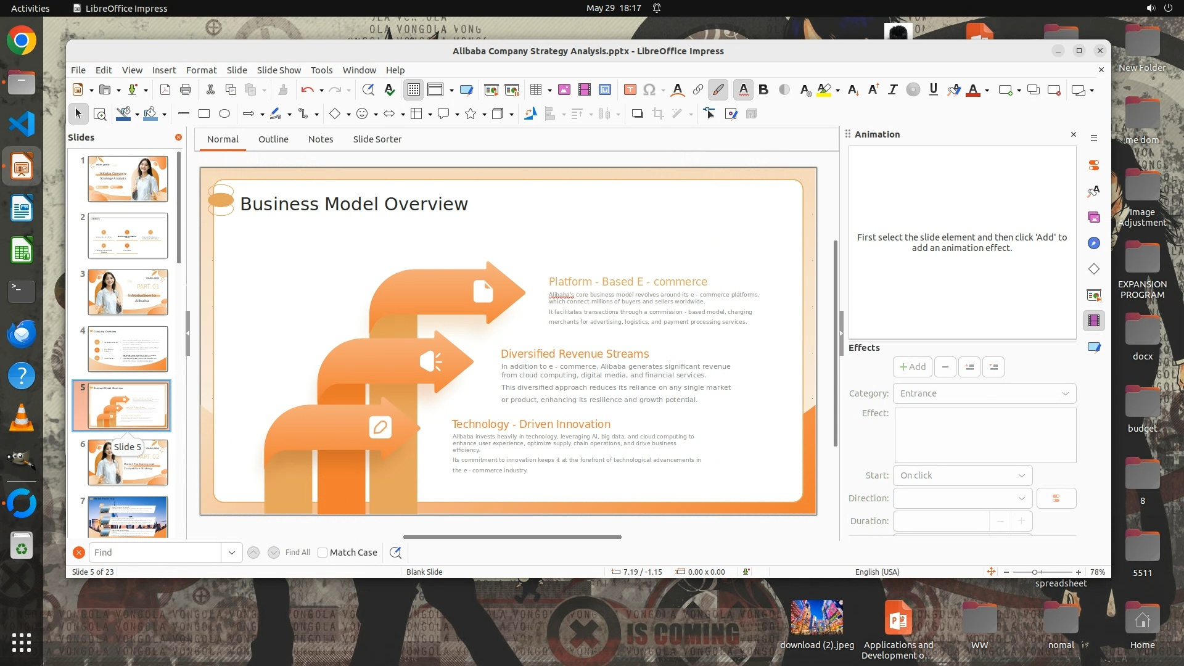
Task: Click the Insert Table icon in toolbar
Action: [x=535, y=90]
